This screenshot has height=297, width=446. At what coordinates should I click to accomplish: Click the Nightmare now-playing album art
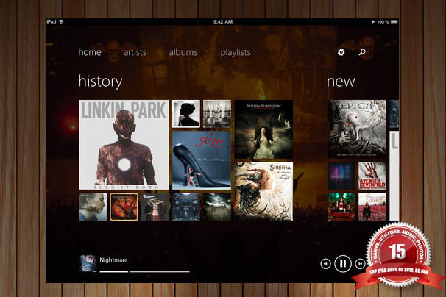tap(88, 264)
